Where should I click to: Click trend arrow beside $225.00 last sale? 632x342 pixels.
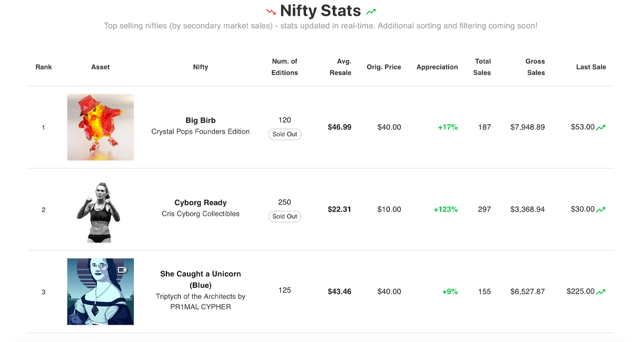tap(601, 291)
